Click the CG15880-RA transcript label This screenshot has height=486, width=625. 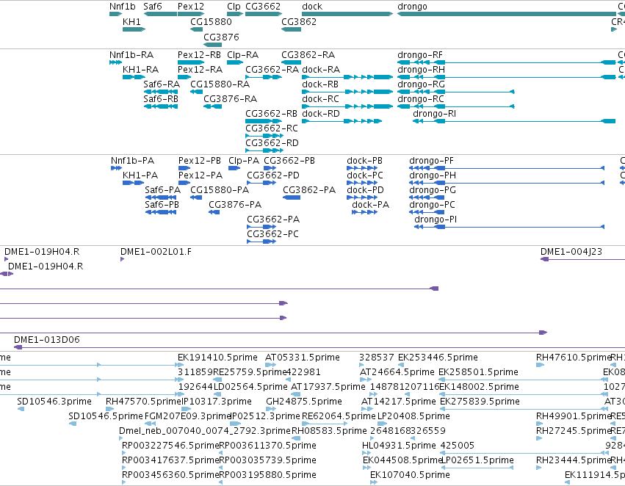click(220, 84)
